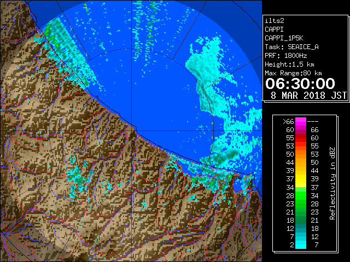Select the "ilts2" radar site label
This screenshot has height=262, width=350.
pyautogui.click(x=275, y=21)
